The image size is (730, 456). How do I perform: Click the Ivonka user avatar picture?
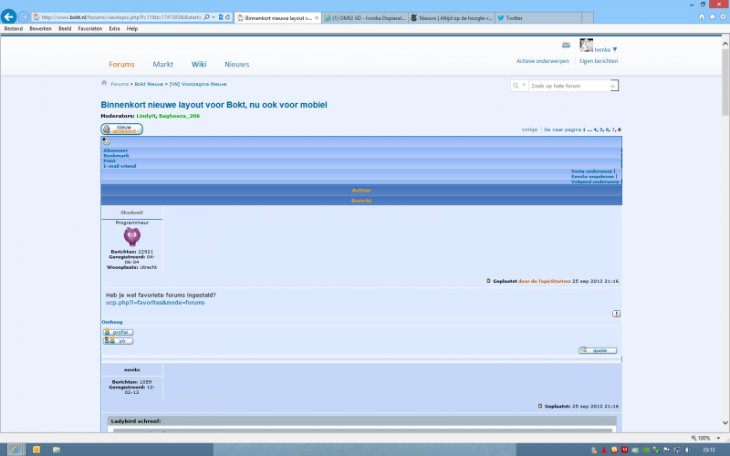(x=586, y=46)
